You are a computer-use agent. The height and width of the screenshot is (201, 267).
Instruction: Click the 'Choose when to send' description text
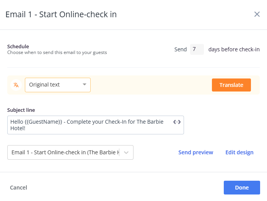point(57,52)
